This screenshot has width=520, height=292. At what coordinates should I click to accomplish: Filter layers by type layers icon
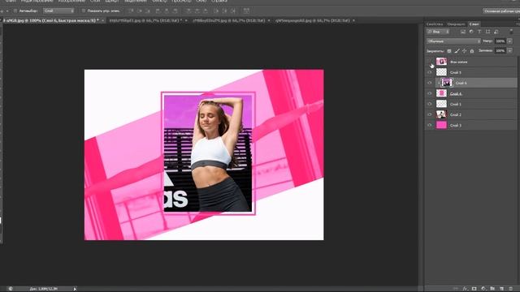(x=479, y=32)
